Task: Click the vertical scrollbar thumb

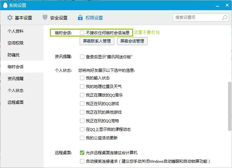Action: tap(229, 106)
